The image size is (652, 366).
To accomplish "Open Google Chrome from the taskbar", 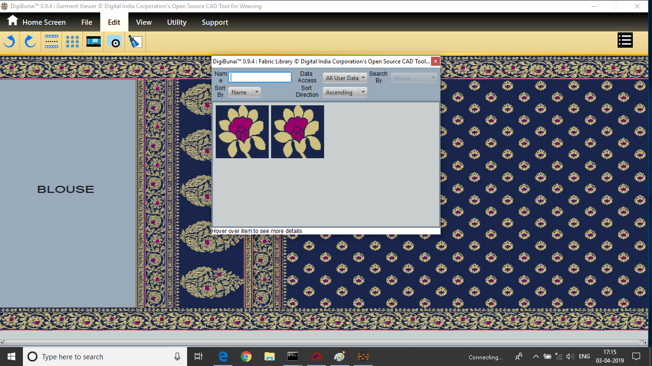I will [x=246, y=356].
